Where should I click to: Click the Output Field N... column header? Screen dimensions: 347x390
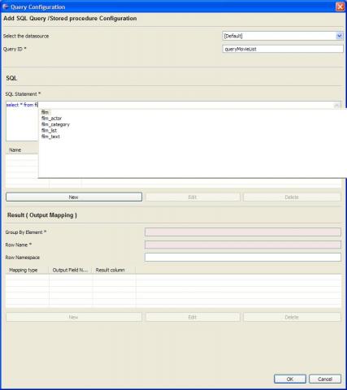pos(71,270)
